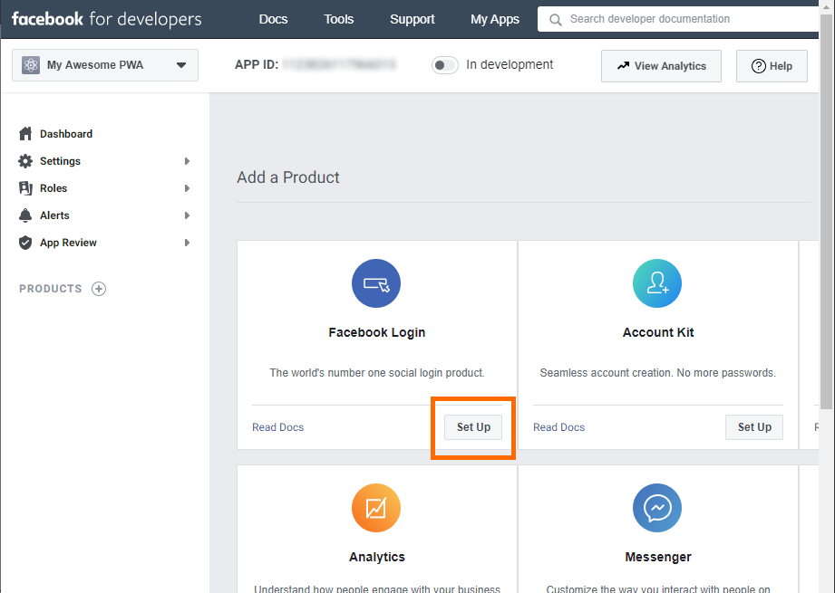The width and height of the screenshot is (835, 593).
Task: Click the PRODUCTS section label
Action: coord(51,289)
